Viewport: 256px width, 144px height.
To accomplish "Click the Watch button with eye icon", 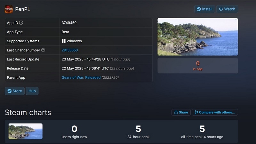I will tap(227, 9).
